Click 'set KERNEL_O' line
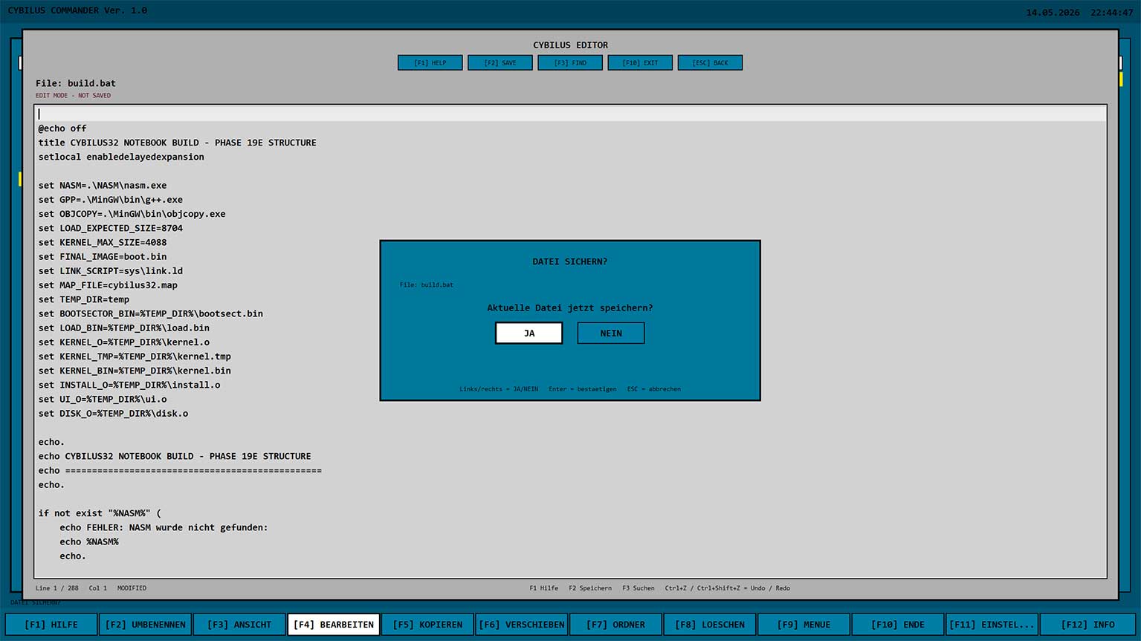Image resolution: width=1141 pixels, height=641 pixels. coord(124,342)
